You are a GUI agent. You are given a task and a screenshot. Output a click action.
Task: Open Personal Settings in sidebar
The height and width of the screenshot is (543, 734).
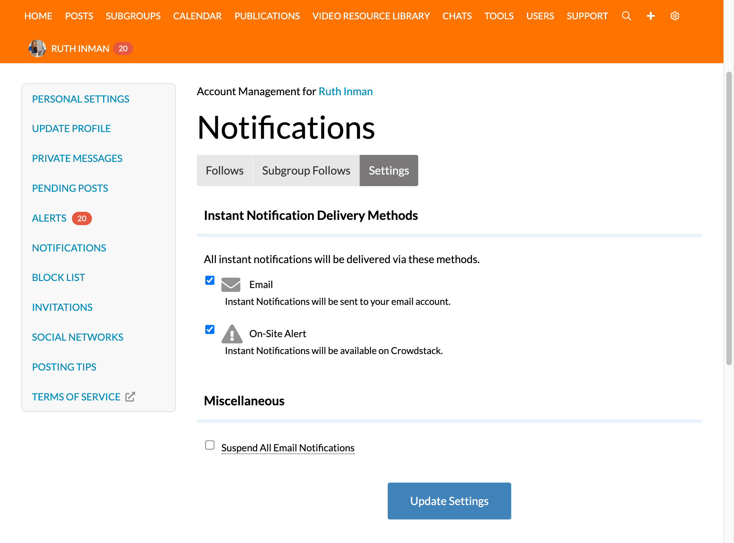tap(81, 99)
